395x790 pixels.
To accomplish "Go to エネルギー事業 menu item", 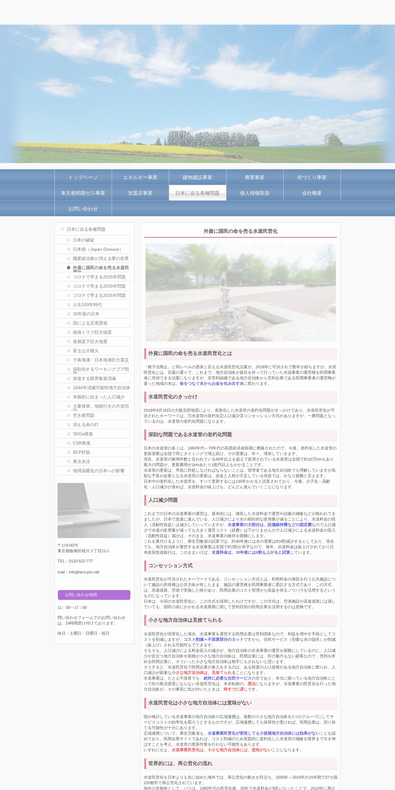I will point(140,177).
